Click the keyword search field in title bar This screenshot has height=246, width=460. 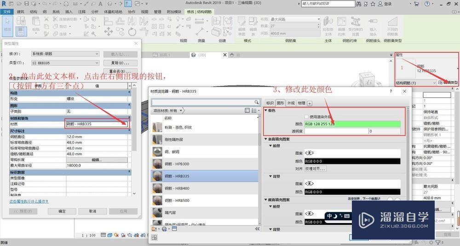pyautogui.click(x=328, y=4)
